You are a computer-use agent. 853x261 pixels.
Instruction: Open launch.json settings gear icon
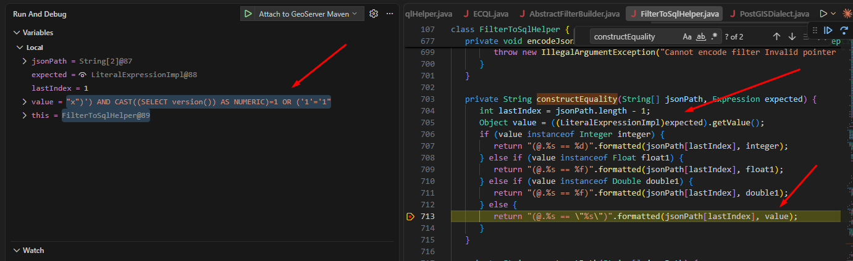click(x=373, y=14)
